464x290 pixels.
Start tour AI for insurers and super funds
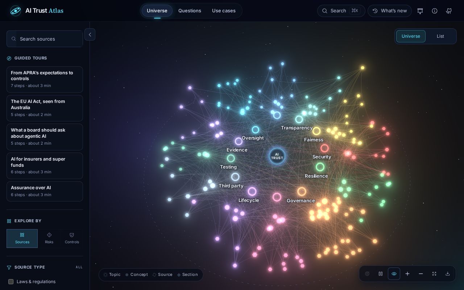tap(45, 166)
